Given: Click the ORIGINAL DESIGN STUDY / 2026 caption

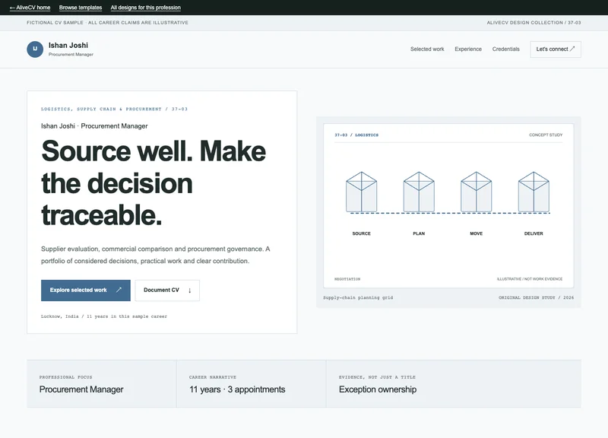Looking at the screenshot, I should coord(537,297).
